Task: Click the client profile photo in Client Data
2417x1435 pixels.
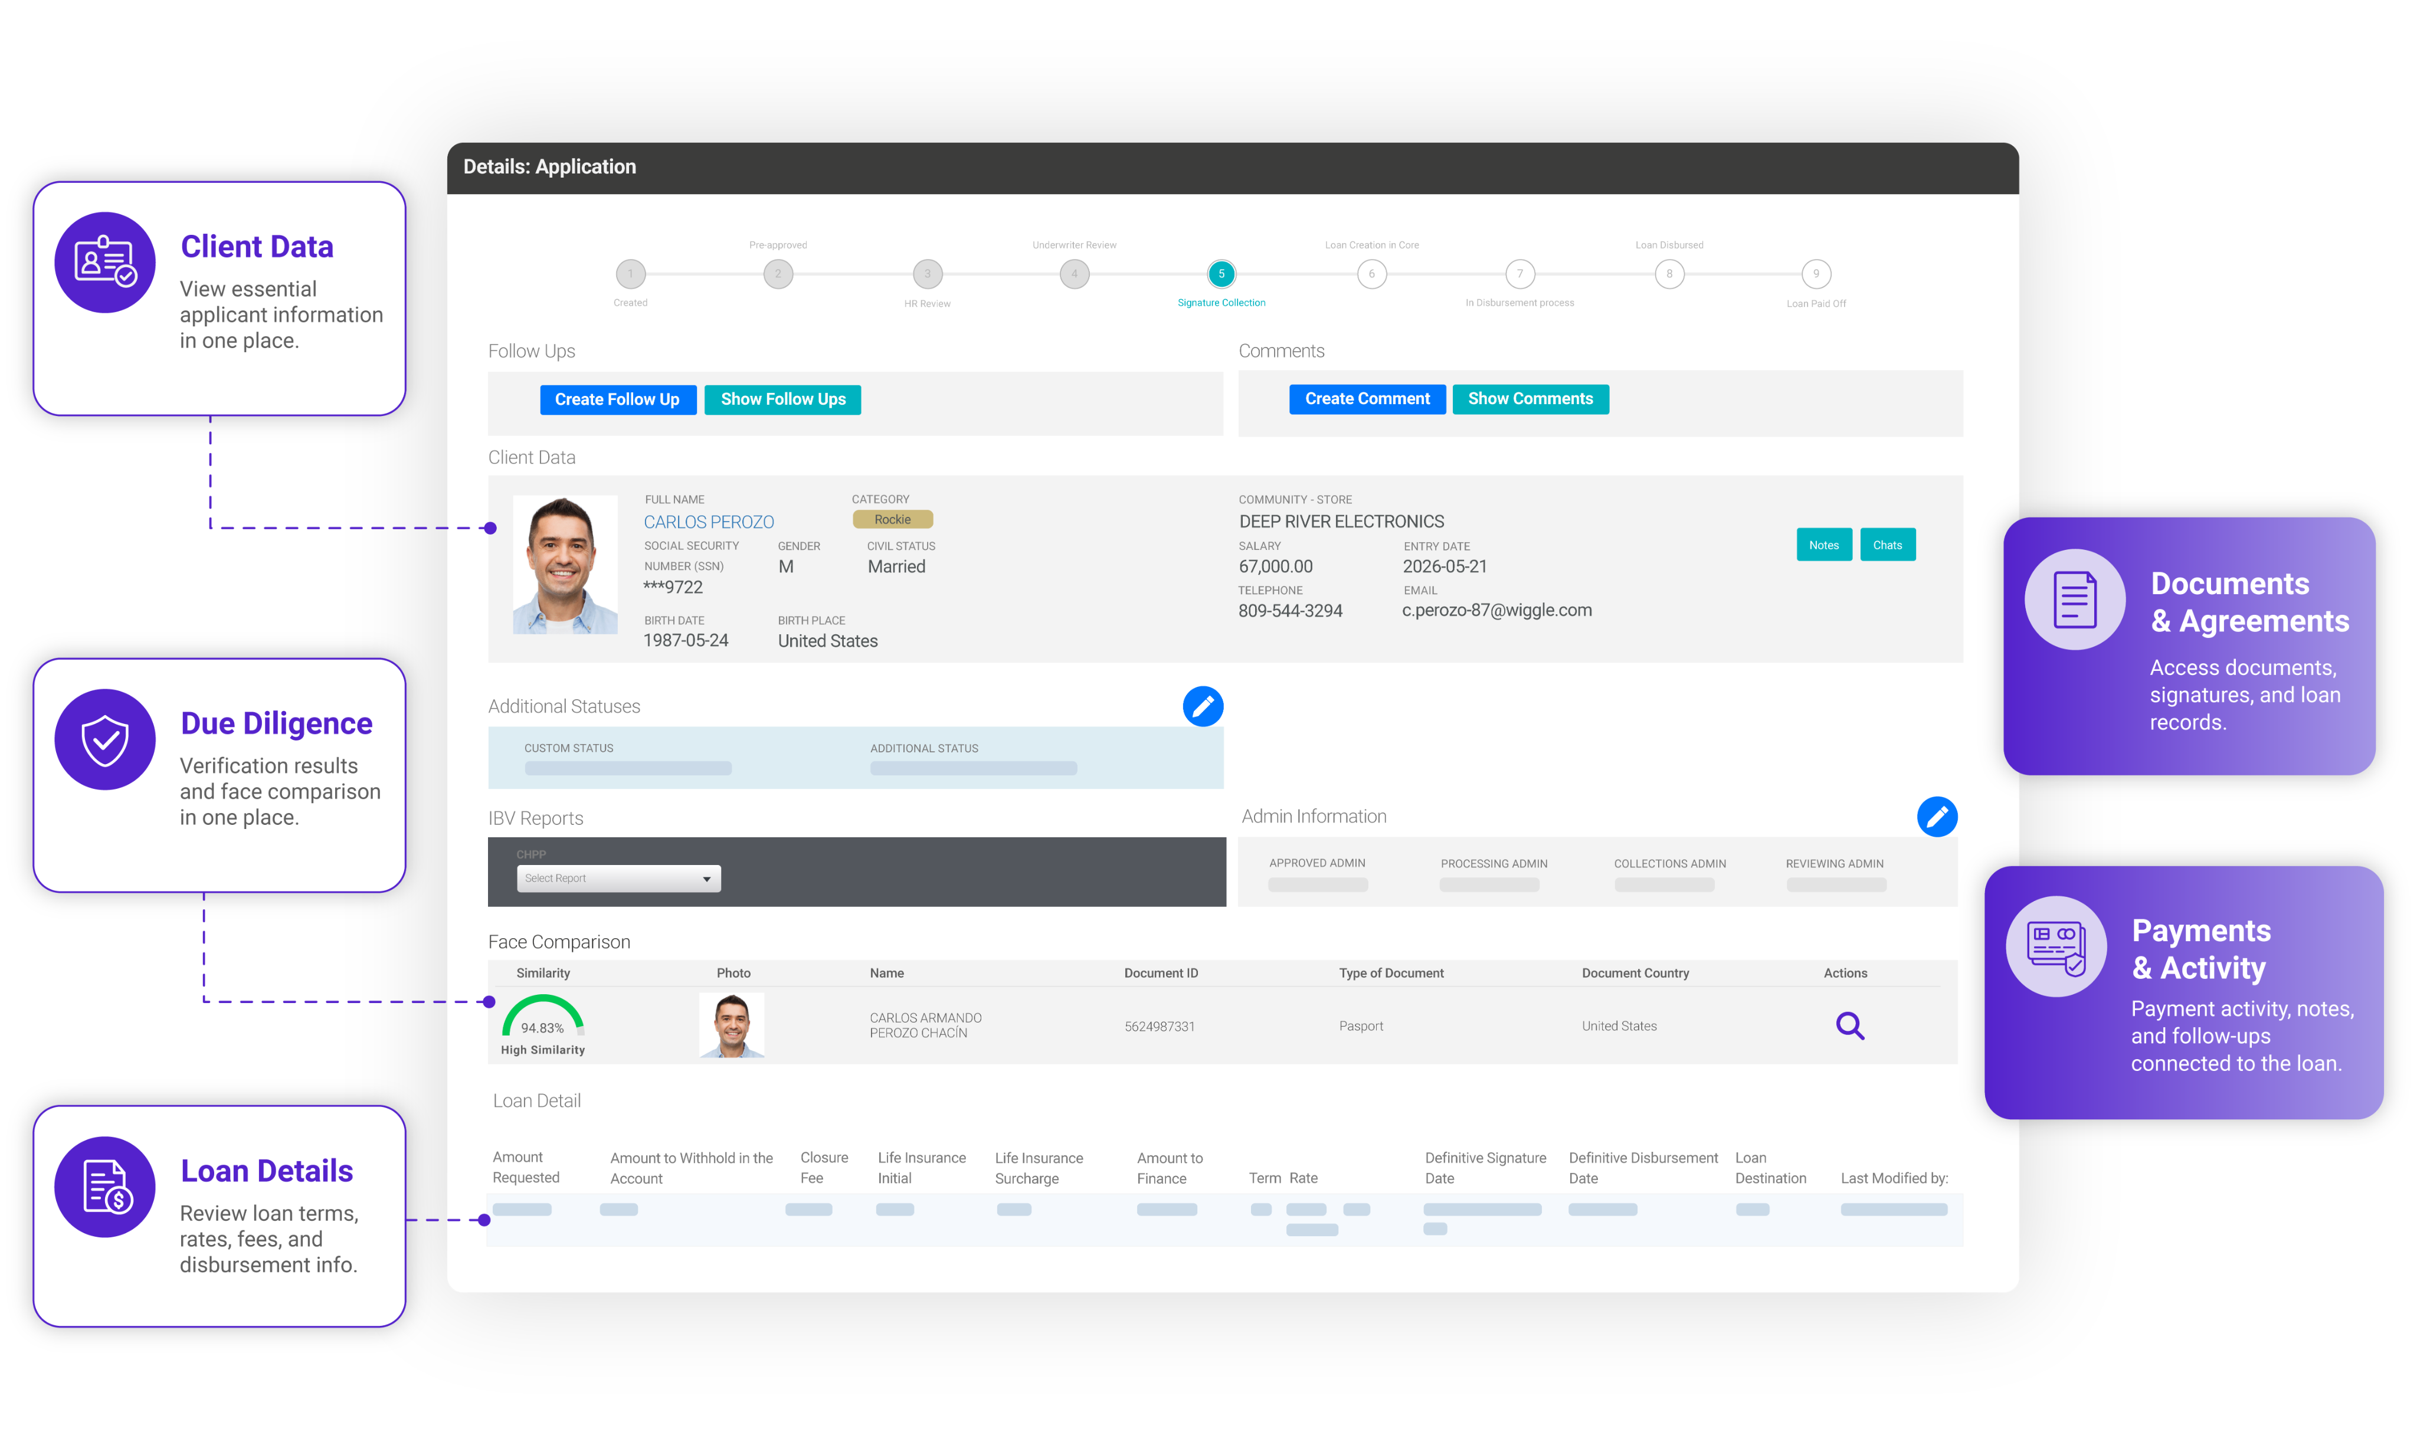Action: point(565,565)
